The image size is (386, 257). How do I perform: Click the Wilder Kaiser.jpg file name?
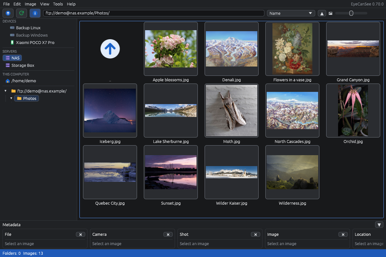click(232, 203)
